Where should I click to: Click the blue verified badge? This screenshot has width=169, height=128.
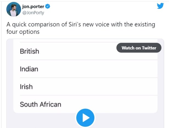48,7
